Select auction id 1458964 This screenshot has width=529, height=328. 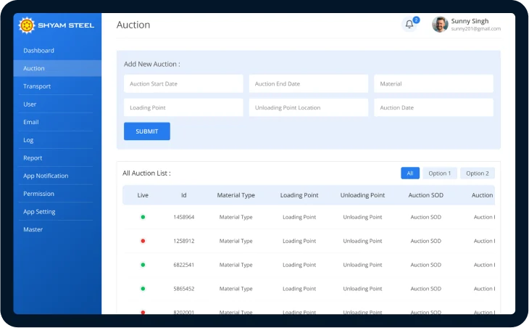click(x=184, y=217)
